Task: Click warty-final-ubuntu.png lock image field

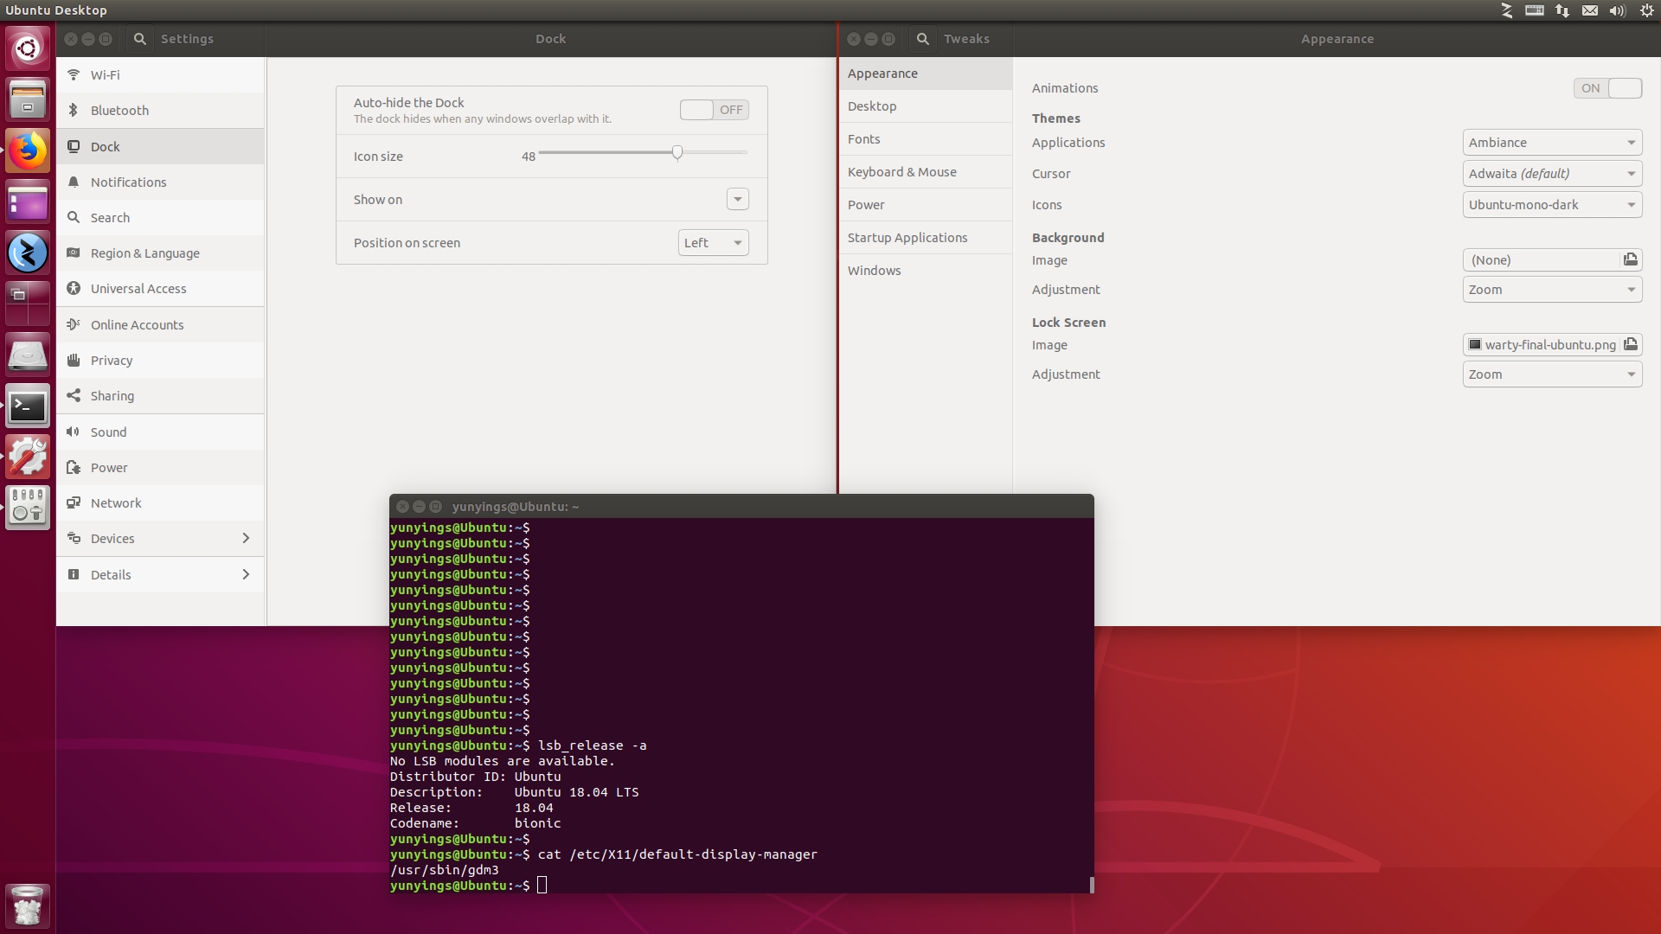Action: click(x=1541, y=344)
